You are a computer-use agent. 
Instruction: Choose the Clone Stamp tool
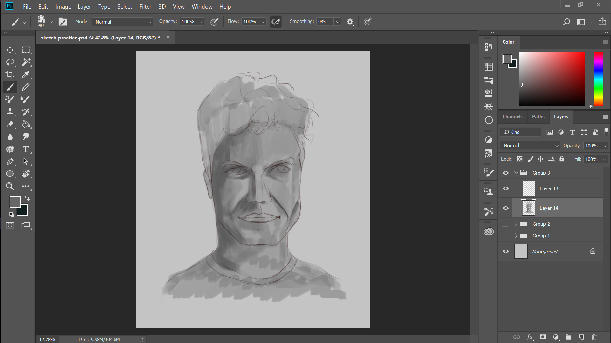10,112
